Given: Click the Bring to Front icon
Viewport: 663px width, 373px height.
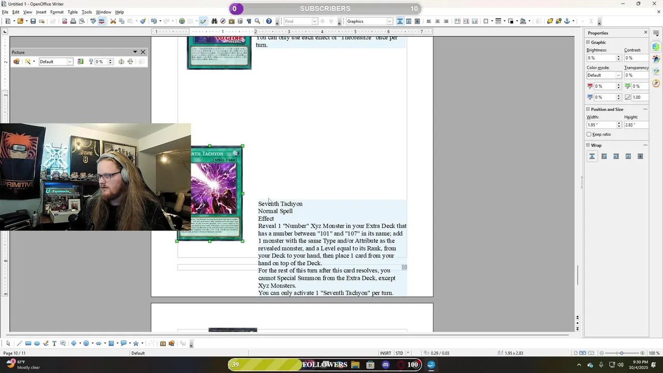Looking at the screenshot, I should point(550,21).
